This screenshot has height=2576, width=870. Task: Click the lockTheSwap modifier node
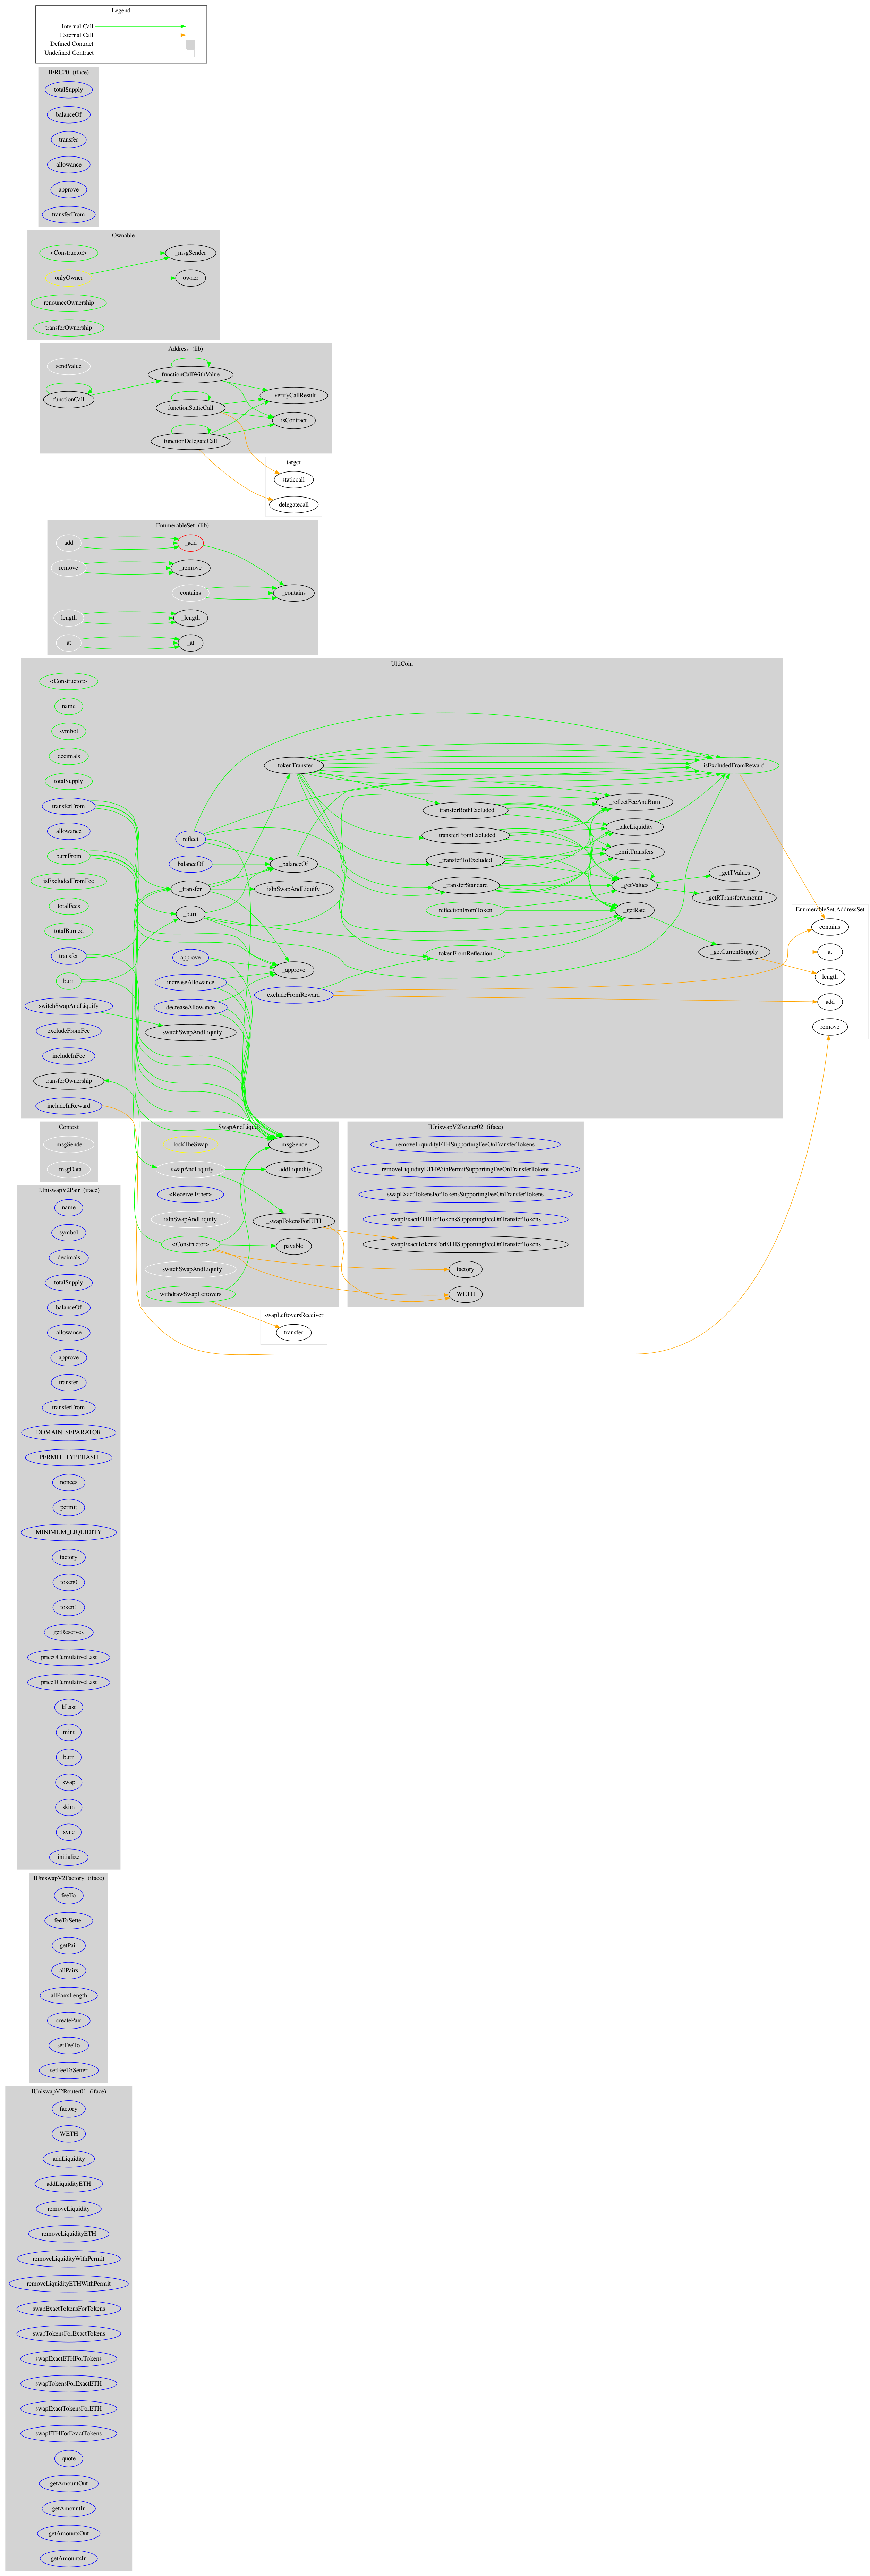[190, 1144]
